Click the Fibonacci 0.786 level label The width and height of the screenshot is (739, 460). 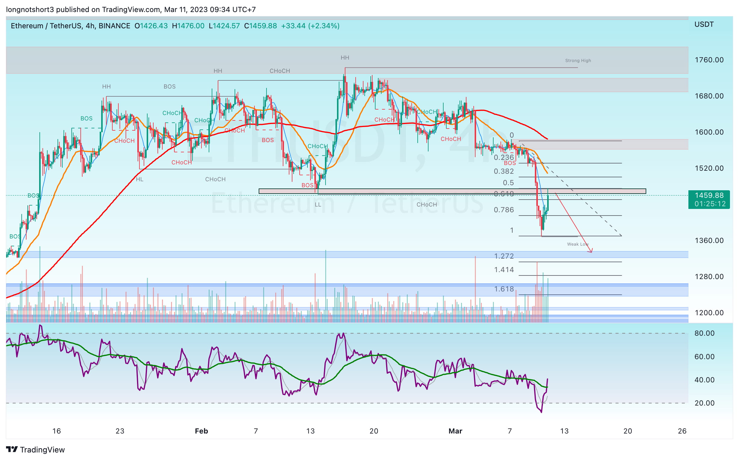pyautogui.click(x=504, y=210)
